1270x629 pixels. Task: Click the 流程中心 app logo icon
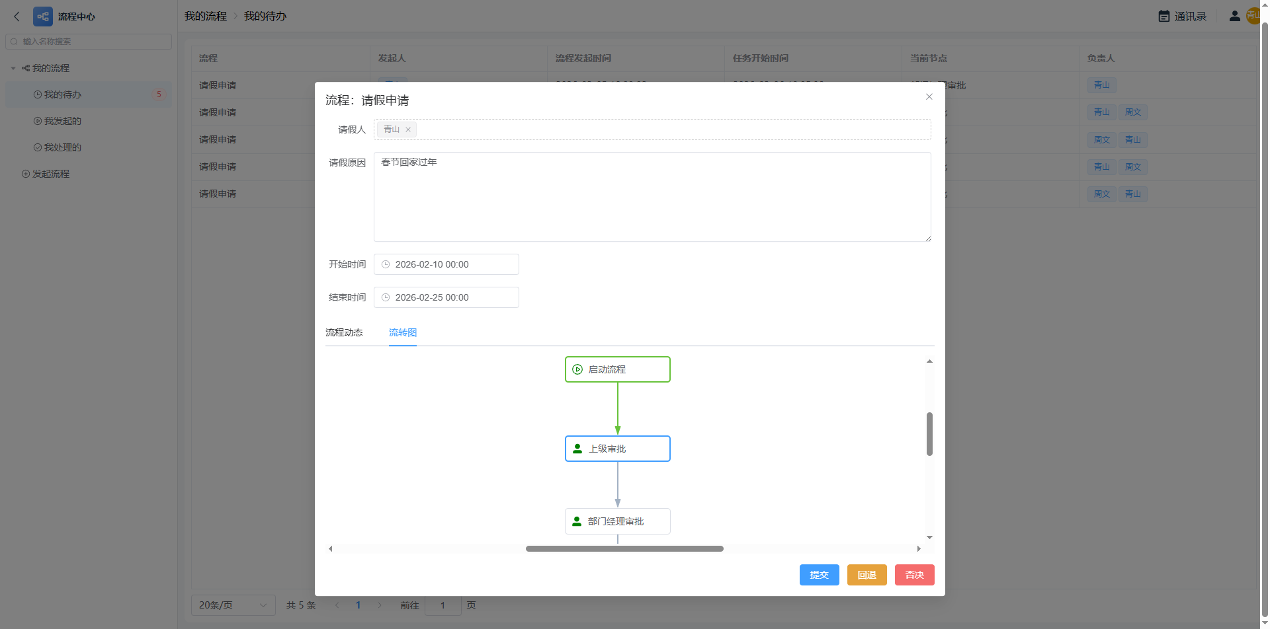pyautogui.click(x=43, y=17)
